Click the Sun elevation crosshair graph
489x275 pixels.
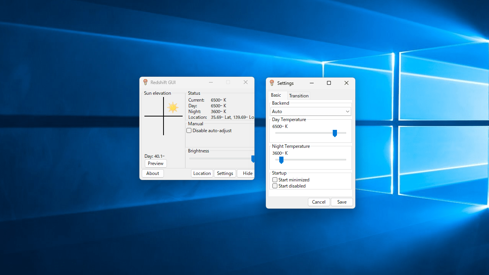164,116
